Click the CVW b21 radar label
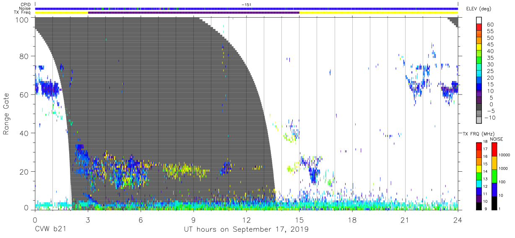This screenshot has height=238, width=515. pyautogui.click(x=50, y=230)
